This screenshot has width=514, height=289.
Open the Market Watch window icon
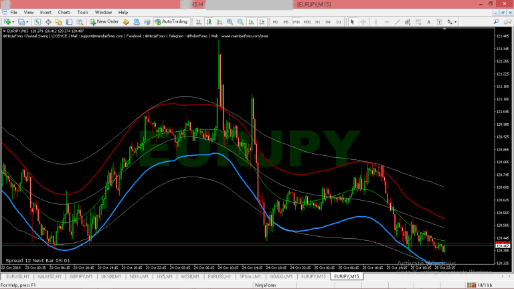tap(38, 21)
